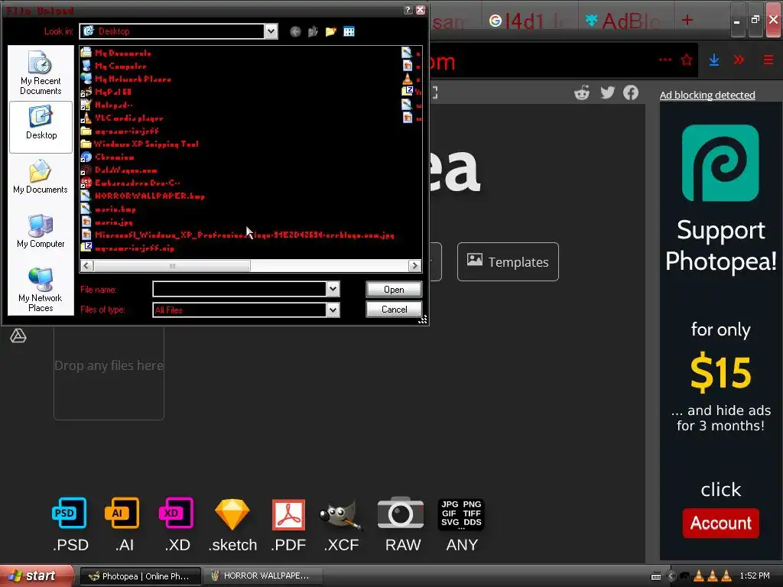
Task: Open browser downloads arrow
Action: (x=714, y=60)
